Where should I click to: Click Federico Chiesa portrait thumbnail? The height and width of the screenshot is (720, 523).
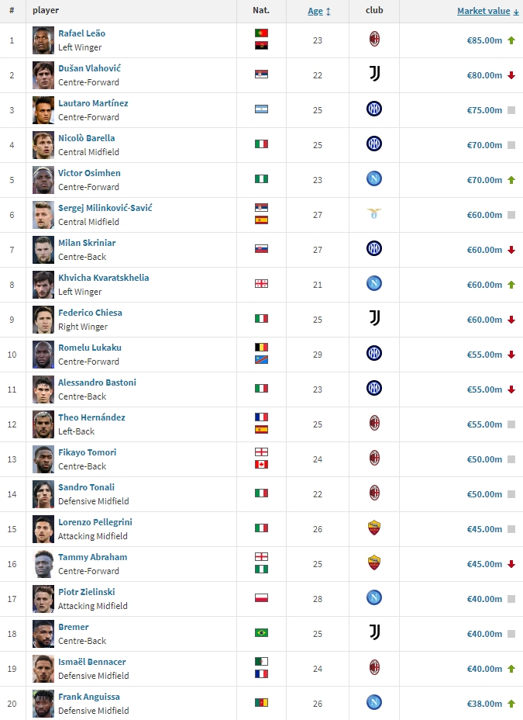click(x=43, y=320)
